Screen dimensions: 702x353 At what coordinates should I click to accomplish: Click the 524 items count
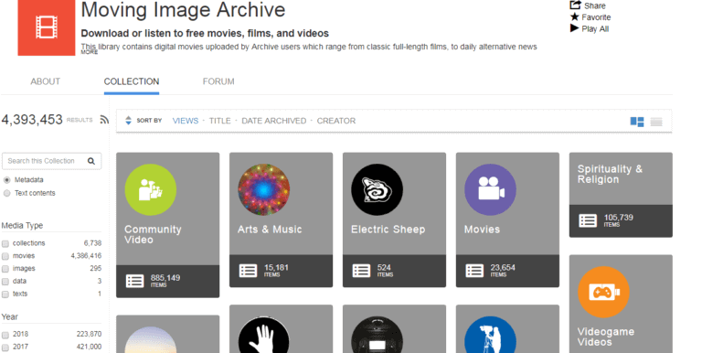point(384,267)
